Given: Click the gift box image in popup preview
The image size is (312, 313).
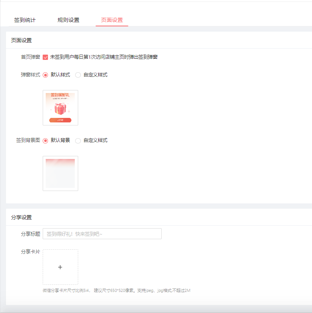Looking at the screenshot, I should point(60,108).
